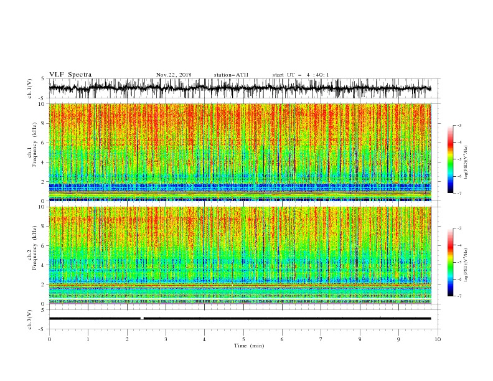
Task: Click the "ch.1(V)" axis label
Action: pyautogui.click(x=30, y=88)
